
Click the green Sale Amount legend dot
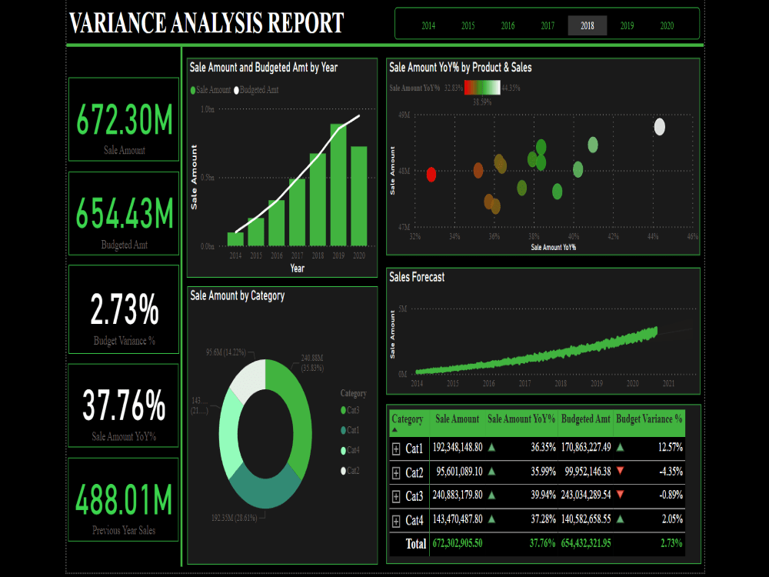click(193, 89)
